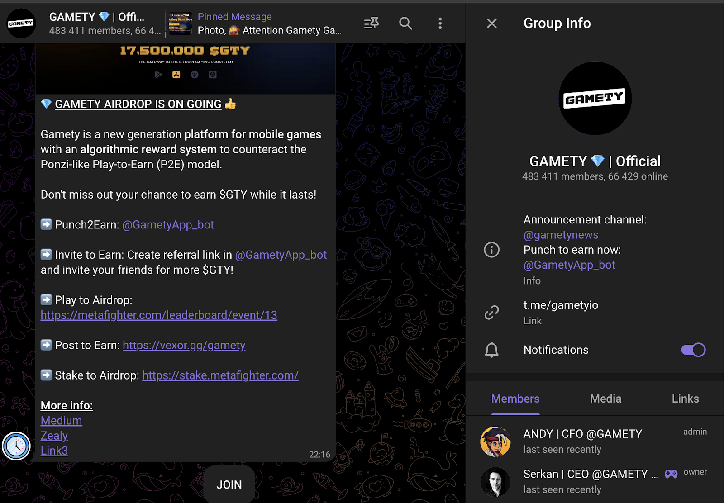Open the metafighter leaderboard event link
Image resolution: width=724 pixels, height=503 pixels.
click(159, 315)
